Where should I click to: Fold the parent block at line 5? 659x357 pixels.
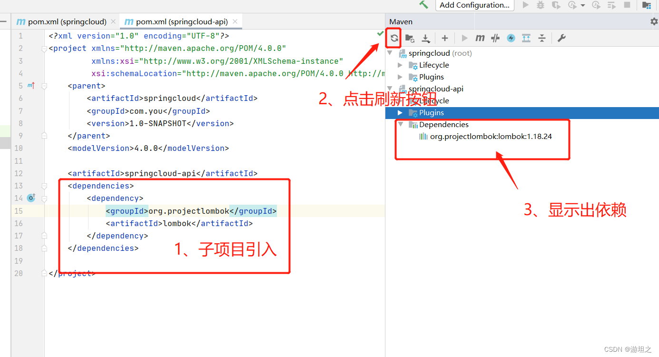[44, 86]
